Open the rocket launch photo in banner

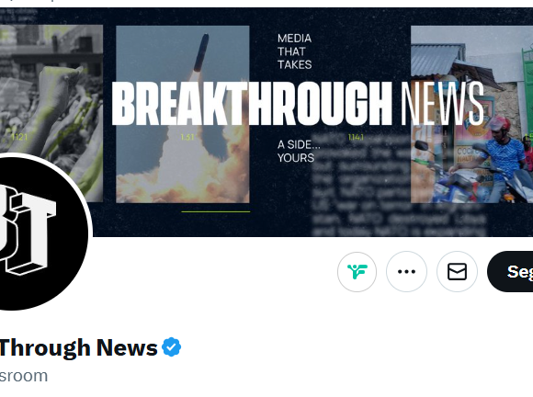tap(183, 114)
